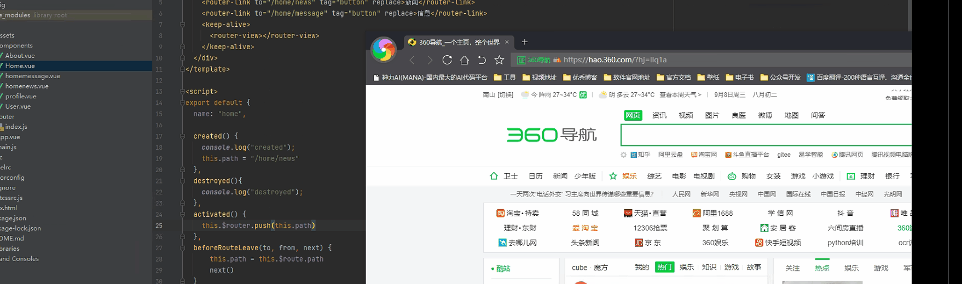Open the 百度翻译 bookmark
The width and height of the screenshot is (962, 284).
[859, 78]
